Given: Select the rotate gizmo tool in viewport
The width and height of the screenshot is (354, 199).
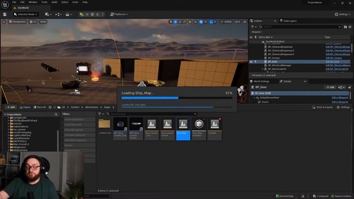Looking at the screenshot, I should coord(180,22).
